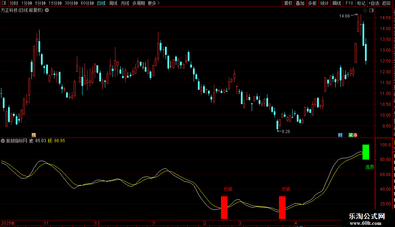395x227 pixels.
Task: Click the 减 marker badge
Action: click(x=351, y=135)
